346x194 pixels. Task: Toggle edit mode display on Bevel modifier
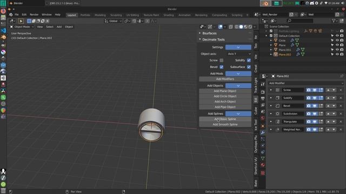coord(321,106)
